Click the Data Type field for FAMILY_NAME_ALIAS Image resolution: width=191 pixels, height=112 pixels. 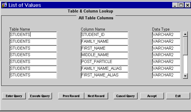point(166,69)
